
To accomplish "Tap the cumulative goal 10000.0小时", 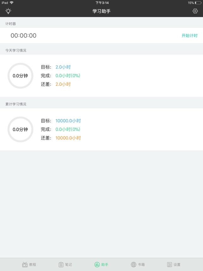I will (x=68, y=121).
